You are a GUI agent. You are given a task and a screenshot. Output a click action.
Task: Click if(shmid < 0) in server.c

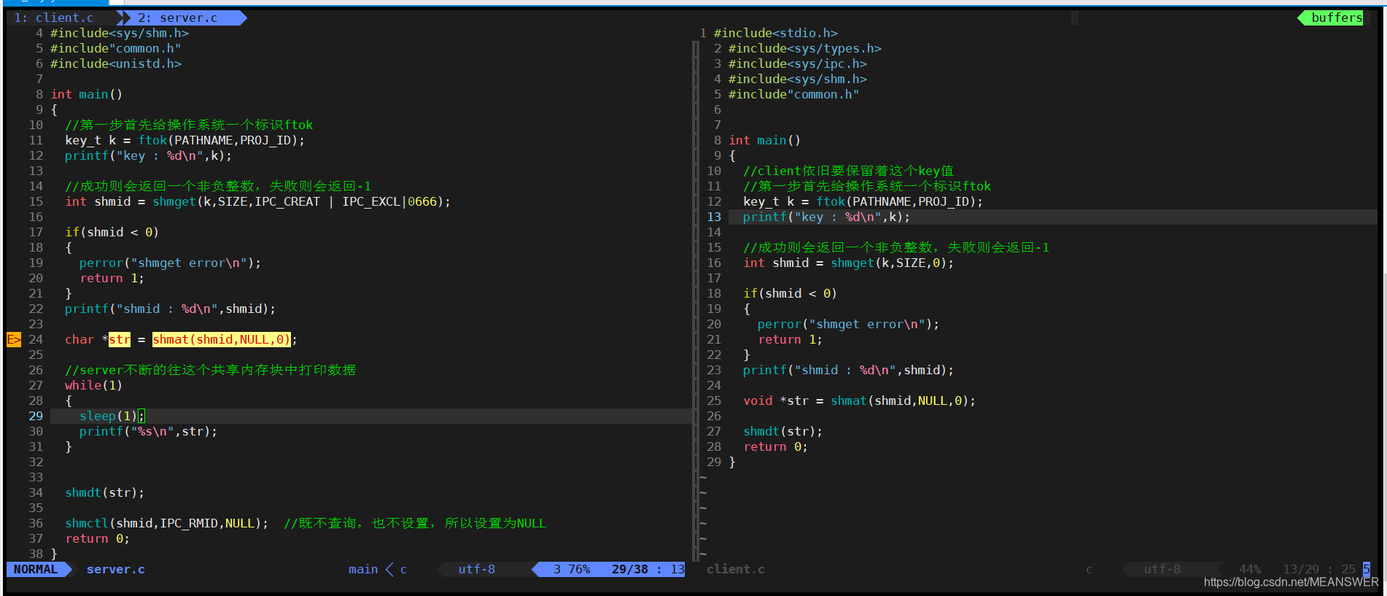pyautogui.click(x=112, y=232)
